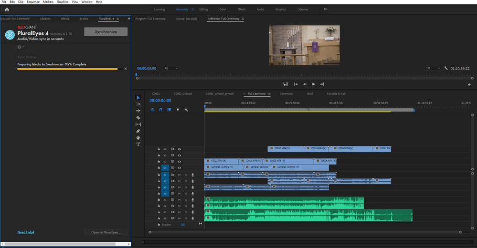
Task: Click the C0003.MP4 clip on V2
Action: coord(221,161)
